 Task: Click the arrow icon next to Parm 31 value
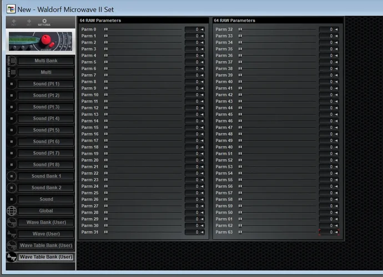tap(202, 232)
